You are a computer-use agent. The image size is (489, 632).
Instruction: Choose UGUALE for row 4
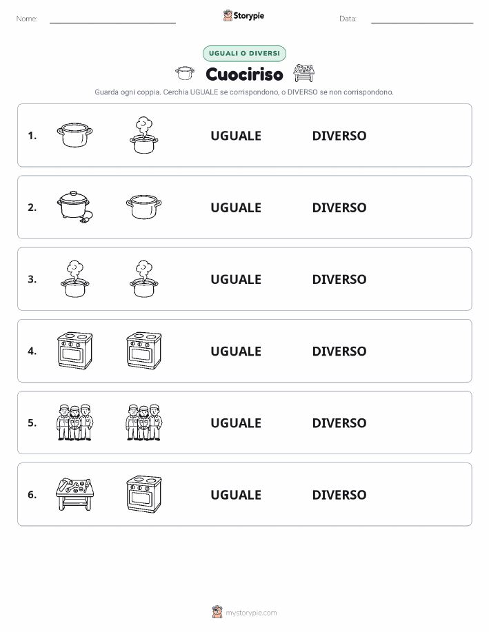click(x=236, y=351)
